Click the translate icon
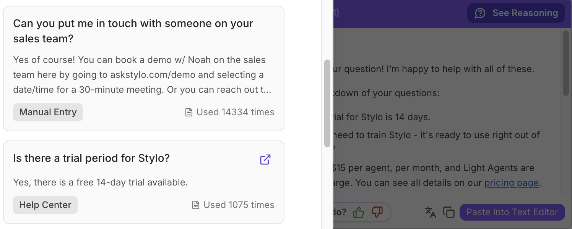 click(x=431, y=212)
